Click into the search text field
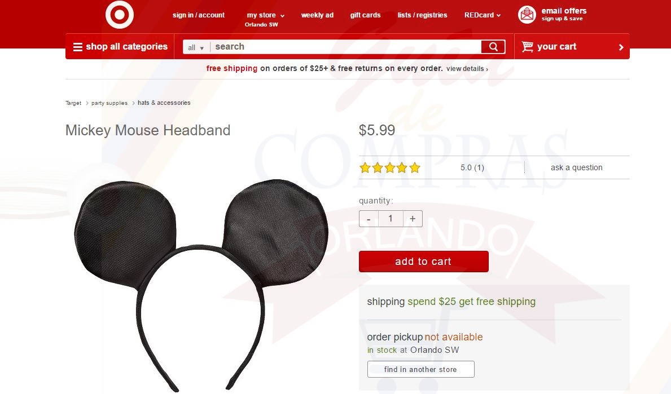671x394 pixels. [346, 47]
